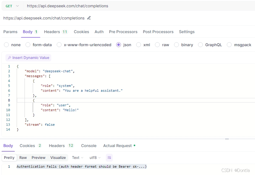Select the Pretty response view
255x175 pixels.
click(9, 158)
